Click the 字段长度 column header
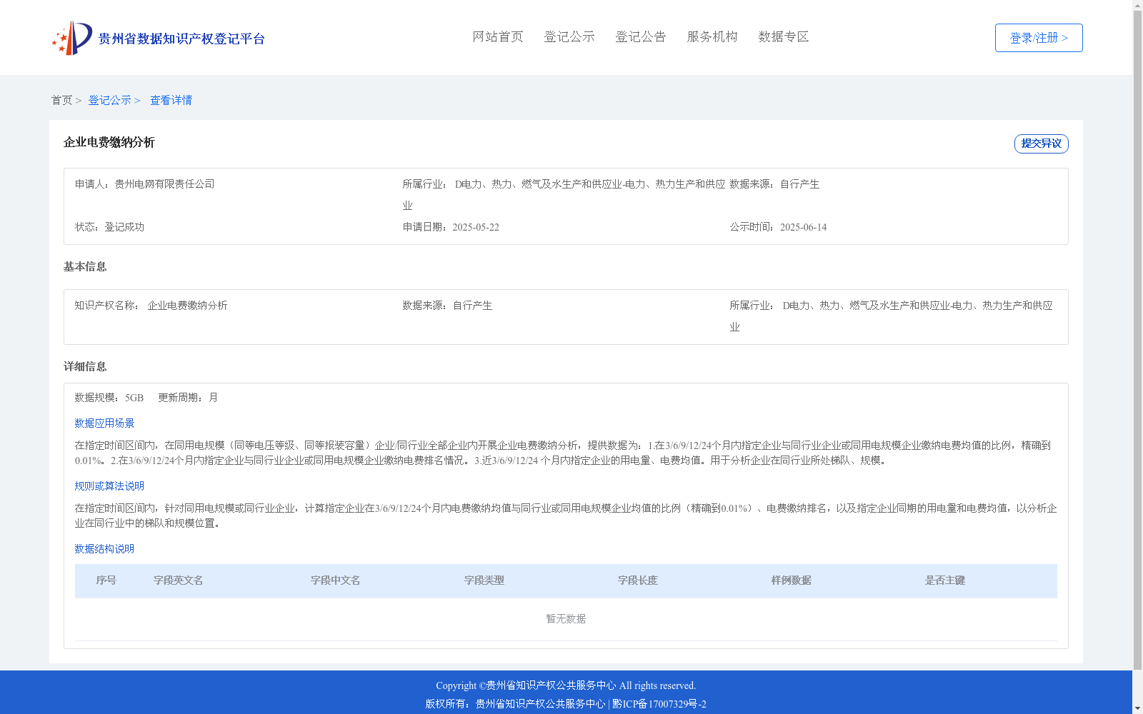 638,580
